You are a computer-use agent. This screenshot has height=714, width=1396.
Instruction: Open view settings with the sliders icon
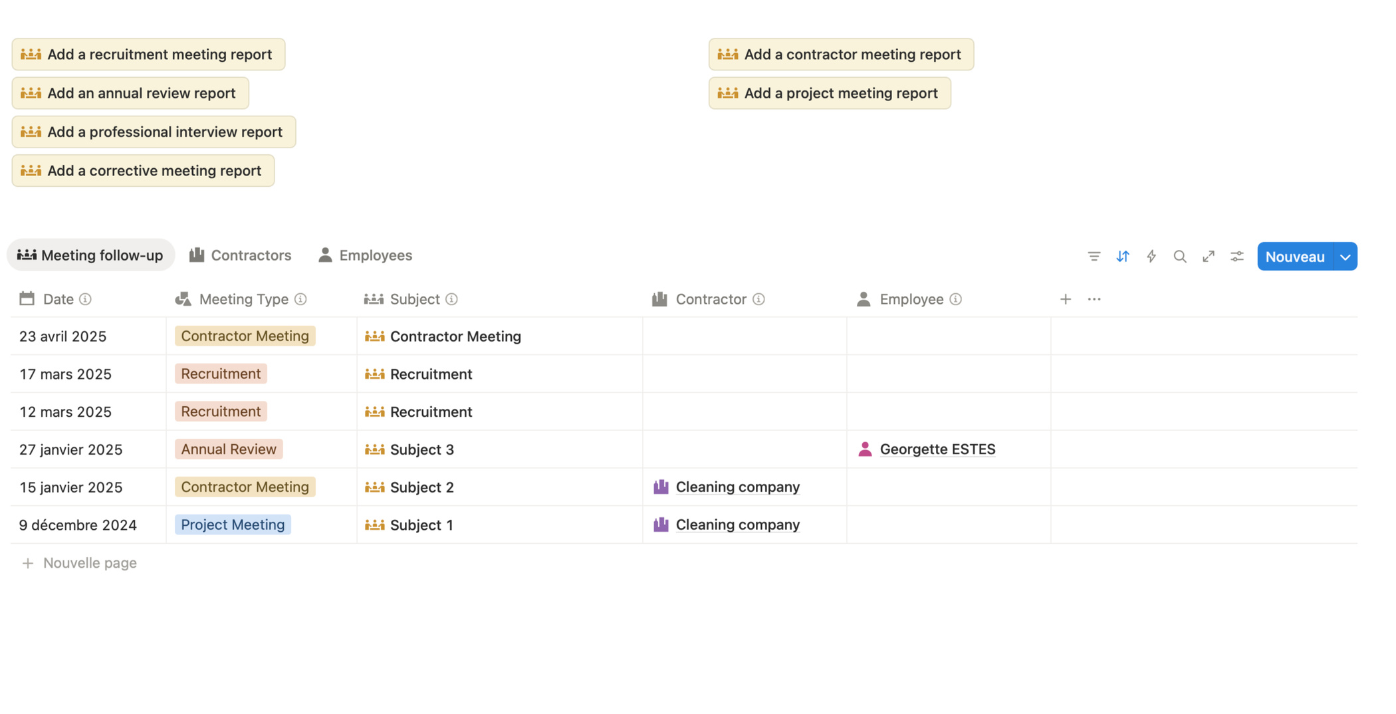[1237, 256]
